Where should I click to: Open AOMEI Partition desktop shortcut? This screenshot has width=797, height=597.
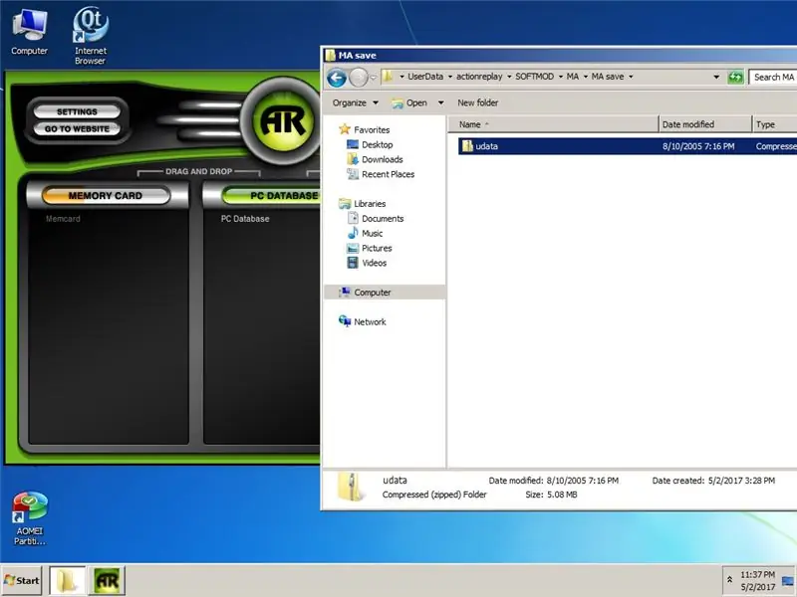[x=30, y=517]
